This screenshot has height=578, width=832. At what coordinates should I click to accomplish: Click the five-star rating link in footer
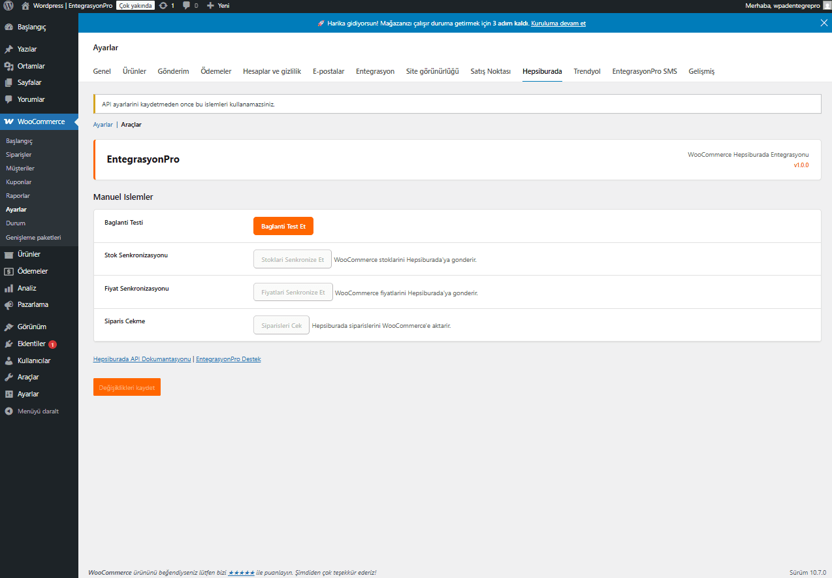tap(242, 572)
